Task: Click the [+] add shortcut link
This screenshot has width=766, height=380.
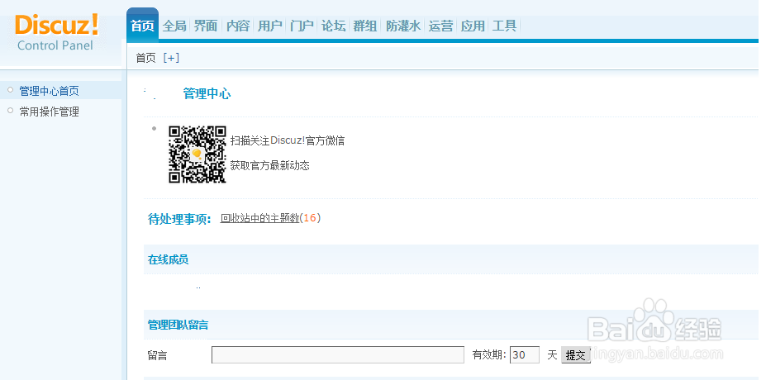Action: 172,58
